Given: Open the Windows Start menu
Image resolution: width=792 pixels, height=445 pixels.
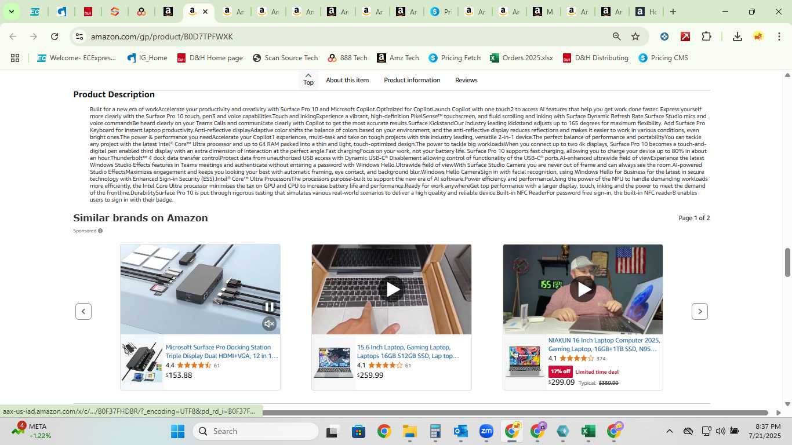Looking at the screenshot, I should 177,431.
